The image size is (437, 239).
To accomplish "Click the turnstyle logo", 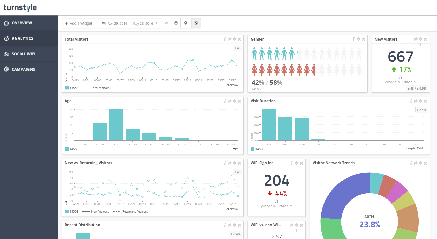I will click(x=20, y=7).
